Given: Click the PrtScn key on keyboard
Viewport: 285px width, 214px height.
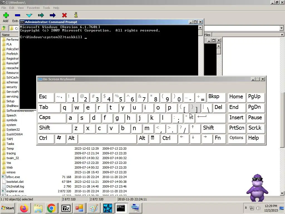Looking at the screenshot, I should pyautogui.click(x=237, y=128).
